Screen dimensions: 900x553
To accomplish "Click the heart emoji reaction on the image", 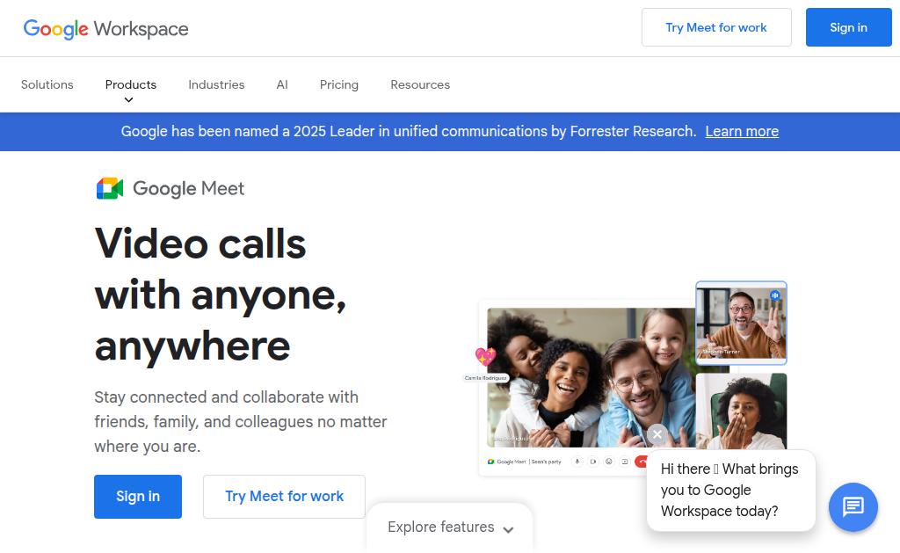I will (485, 357).
